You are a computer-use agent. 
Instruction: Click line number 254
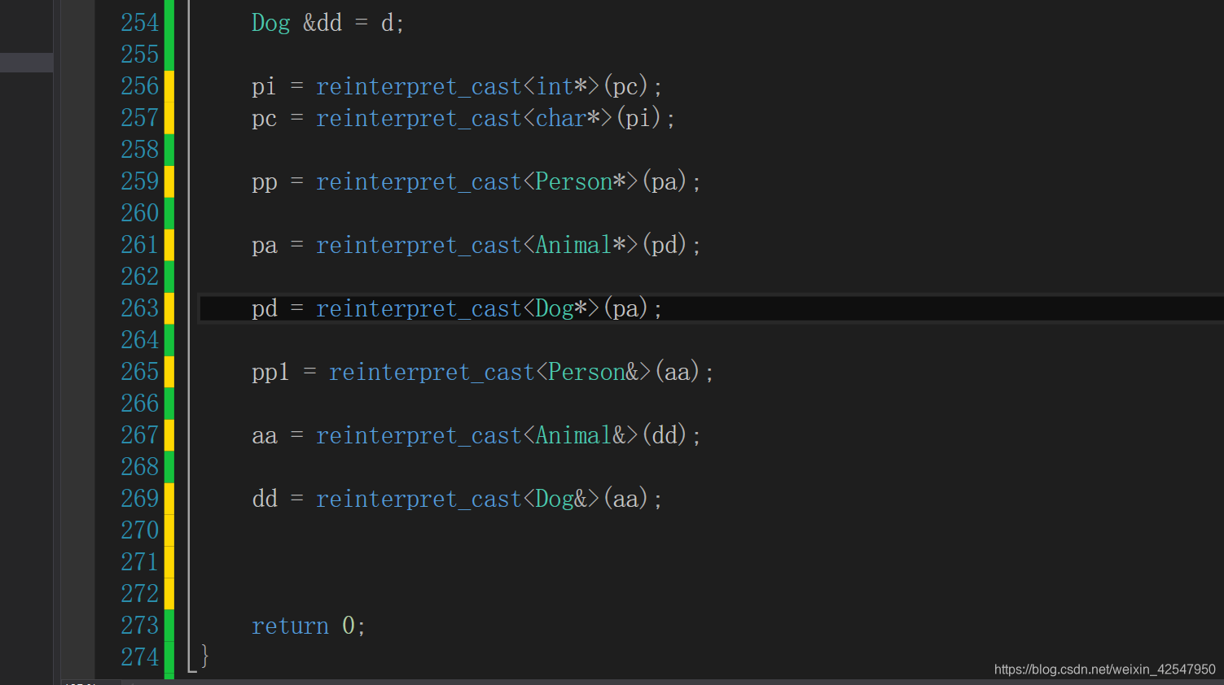point(139,23)
